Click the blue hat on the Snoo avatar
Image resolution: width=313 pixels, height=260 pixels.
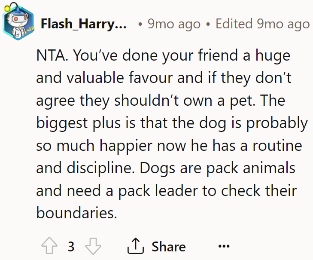(x=18, y=10)
